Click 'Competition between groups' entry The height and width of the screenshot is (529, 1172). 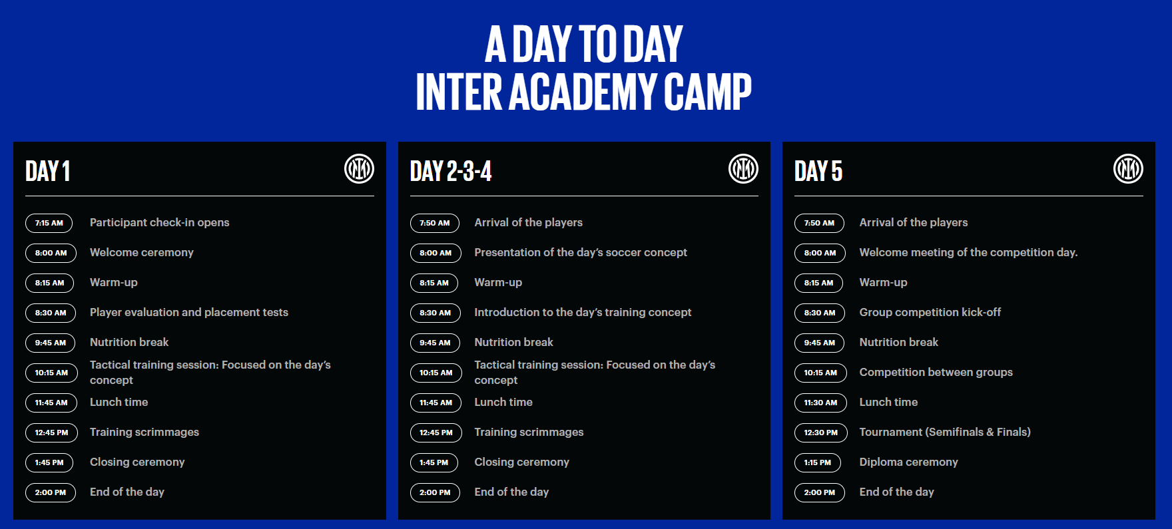pyautogui.click(x=936, y=372)
